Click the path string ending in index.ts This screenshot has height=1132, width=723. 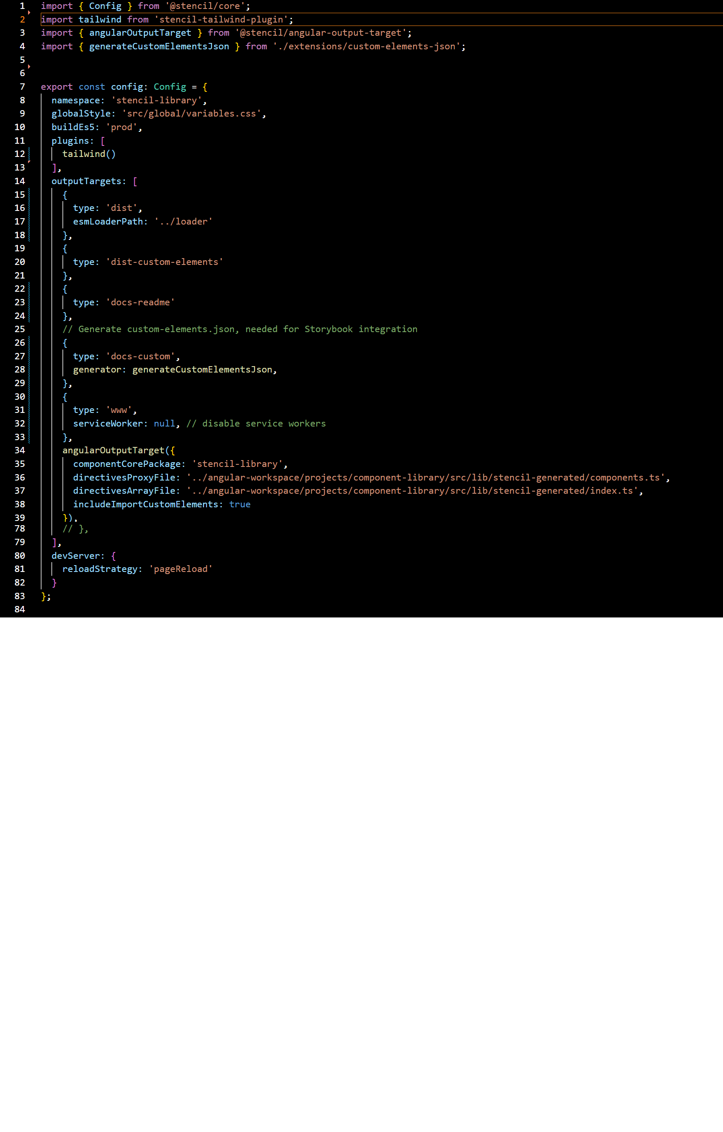coord(412,491)
